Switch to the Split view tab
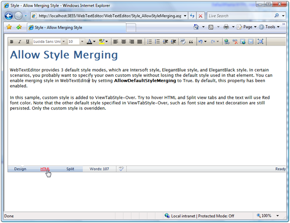The image size is (290, 223). 70,169
